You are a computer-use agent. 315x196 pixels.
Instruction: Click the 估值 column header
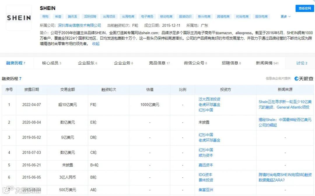150,90
